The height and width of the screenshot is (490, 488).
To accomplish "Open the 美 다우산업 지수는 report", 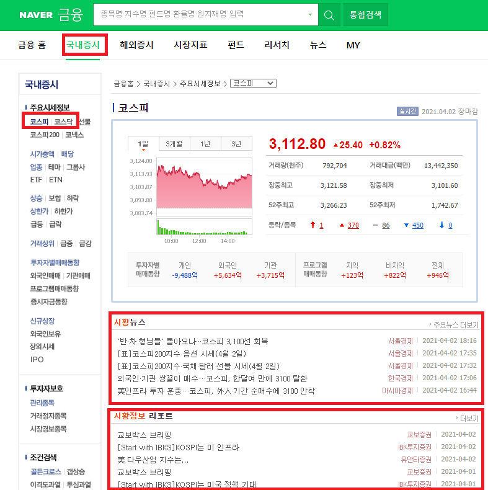I will (x=153, y=460).
